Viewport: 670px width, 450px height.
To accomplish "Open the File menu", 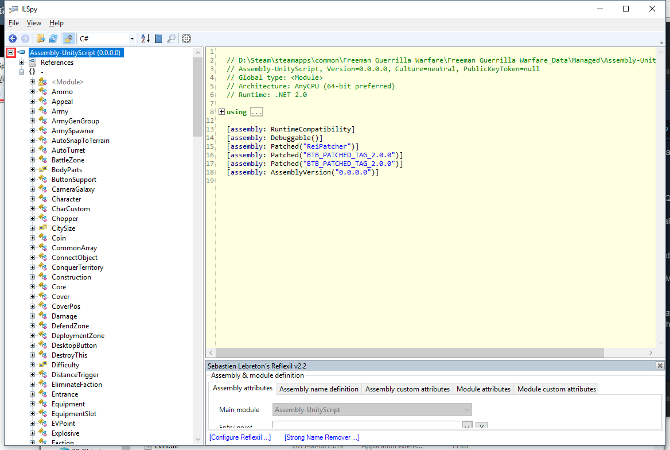I will pyautogui.click(x=14, y=23).
